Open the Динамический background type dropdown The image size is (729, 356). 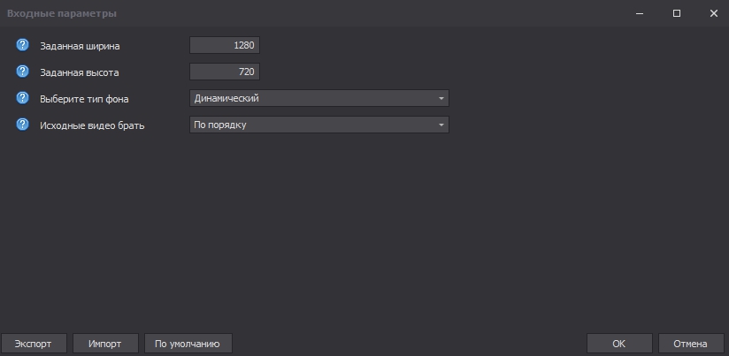(x=319, y=98)
